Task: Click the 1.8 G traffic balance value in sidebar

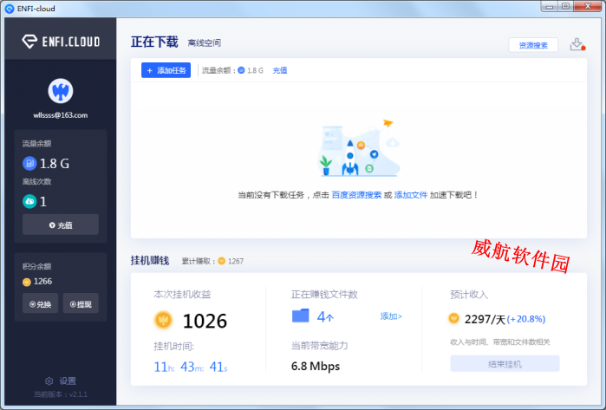Action: [x=54, y=164]
